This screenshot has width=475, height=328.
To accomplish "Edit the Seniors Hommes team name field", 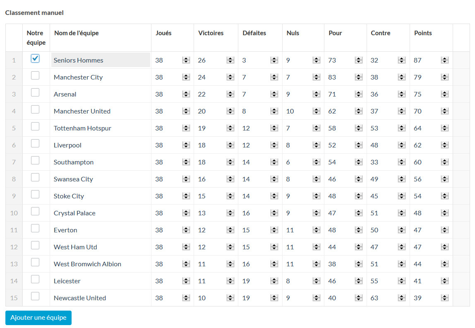I will click(101, 60).
